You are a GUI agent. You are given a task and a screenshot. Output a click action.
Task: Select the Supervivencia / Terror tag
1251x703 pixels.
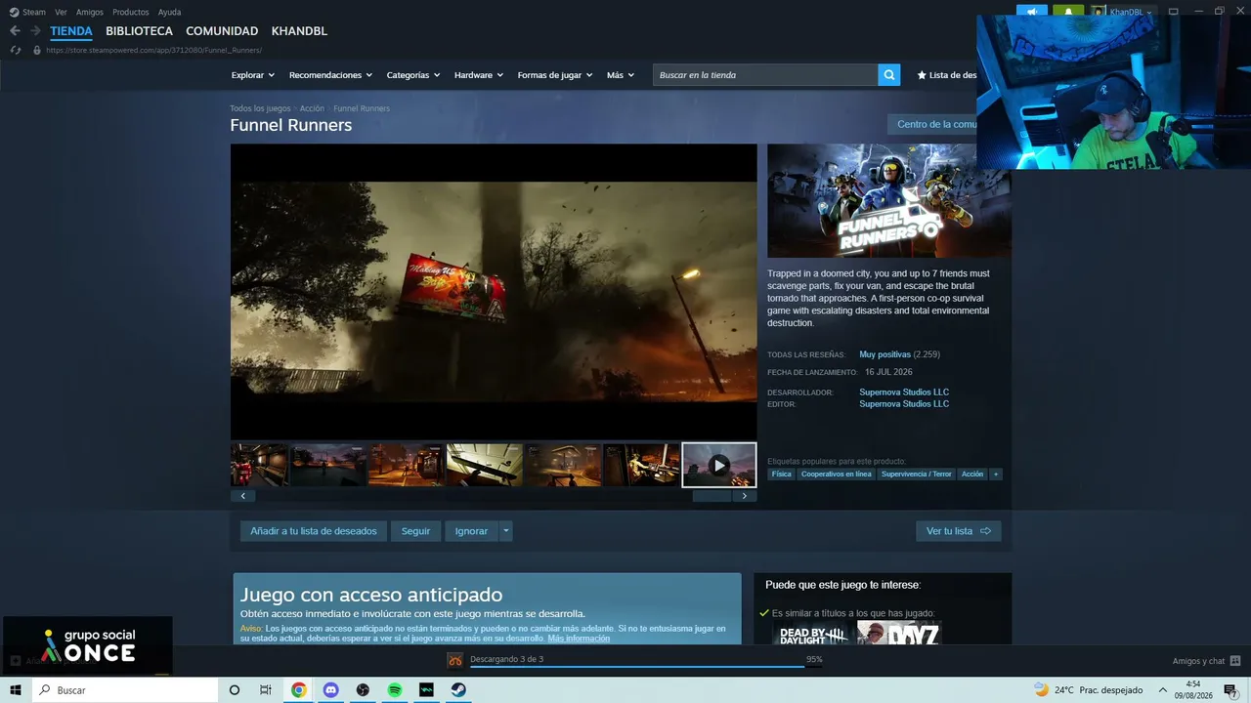tap(916, 475)
